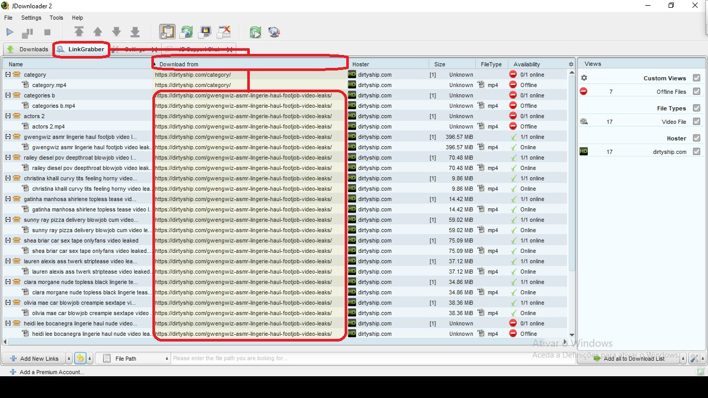Sort by the Name column header

[x=77, y=64]
